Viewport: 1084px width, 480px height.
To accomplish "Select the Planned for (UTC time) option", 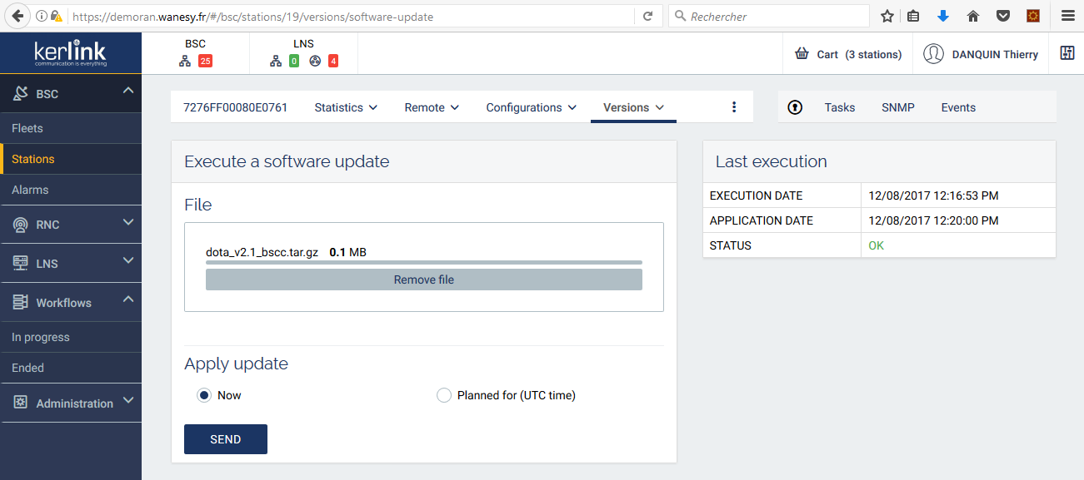I will [444, 395].
